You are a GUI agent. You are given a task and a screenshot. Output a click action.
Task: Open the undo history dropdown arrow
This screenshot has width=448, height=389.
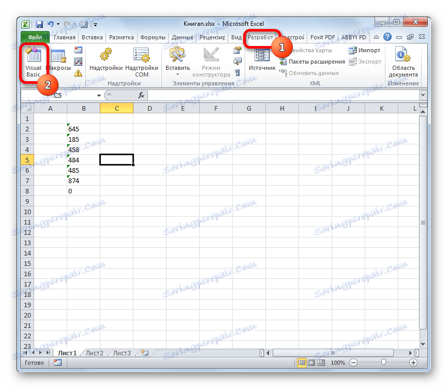58,24
